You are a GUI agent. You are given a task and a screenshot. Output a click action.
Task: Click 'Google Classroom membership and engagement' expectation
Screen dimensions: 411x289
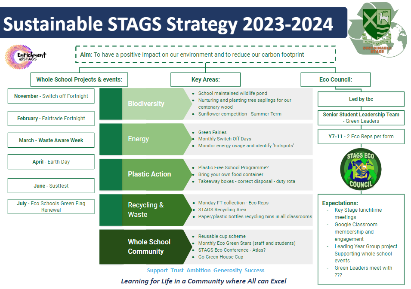355,232
